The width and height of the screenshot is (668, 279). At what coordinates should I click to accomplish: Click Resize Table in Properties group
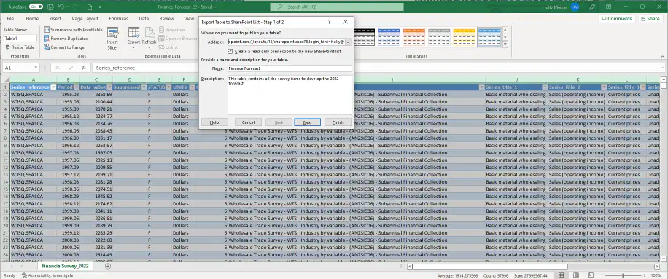(20, 47)
